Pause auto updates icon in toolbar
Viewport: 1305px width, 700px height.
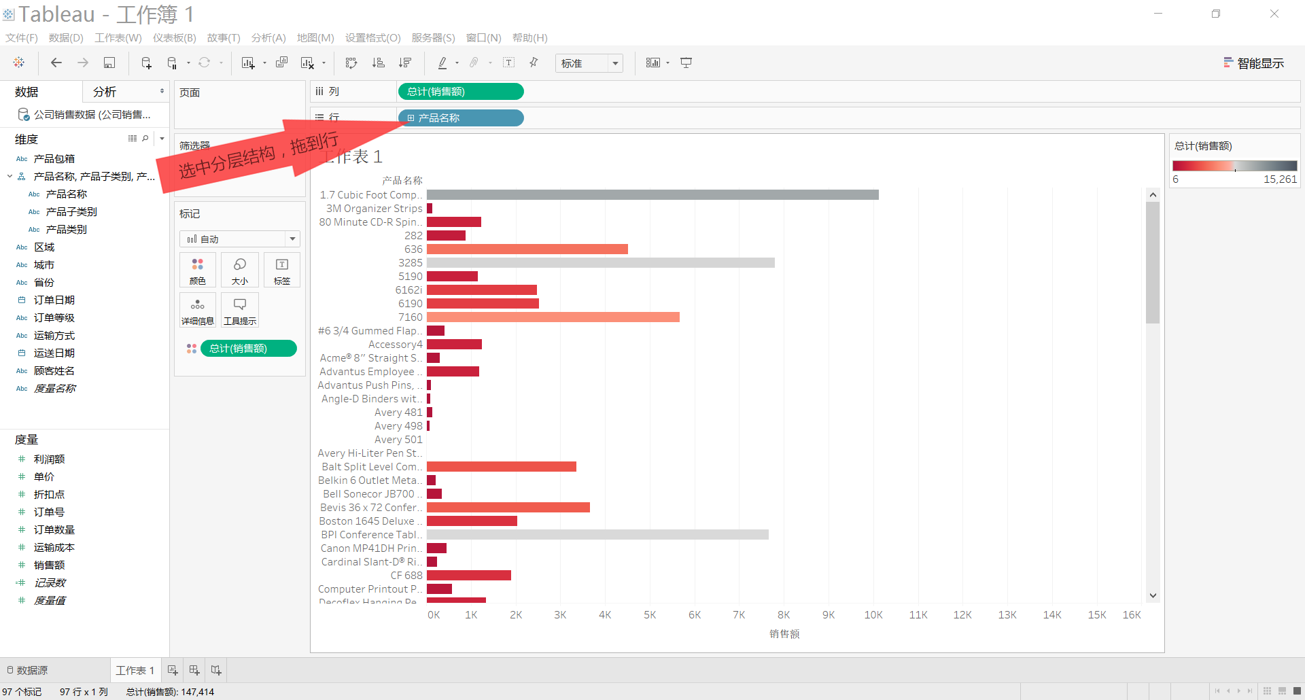pyautogui.click(x=172, y=63)
